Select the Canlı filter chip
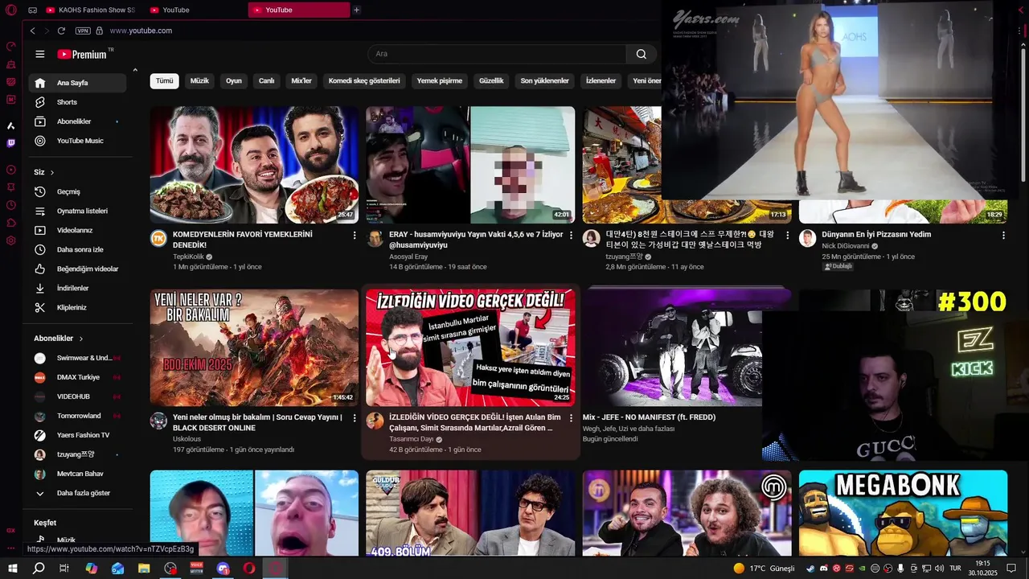1029x579 pixels. pos(266,80)
